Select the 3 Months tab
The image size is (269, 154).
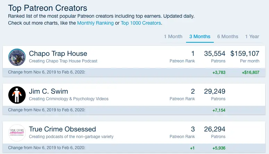[x=200, y=36]
